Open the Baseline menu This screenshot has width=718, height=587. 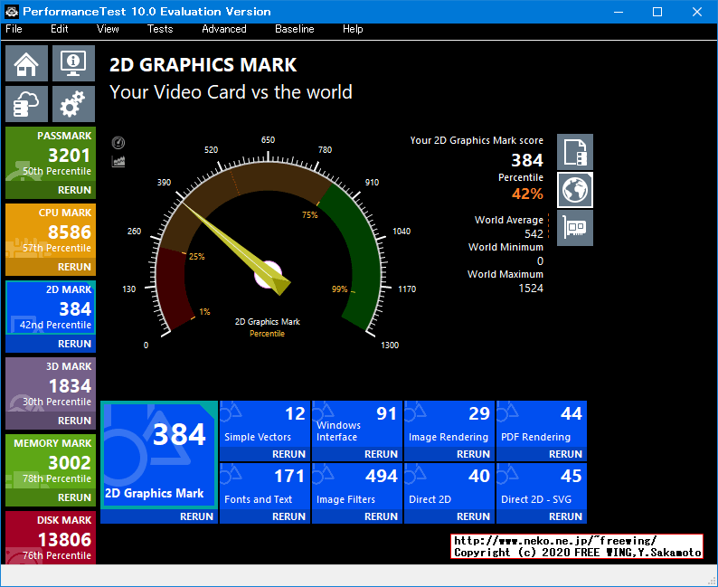coord(294,29)
